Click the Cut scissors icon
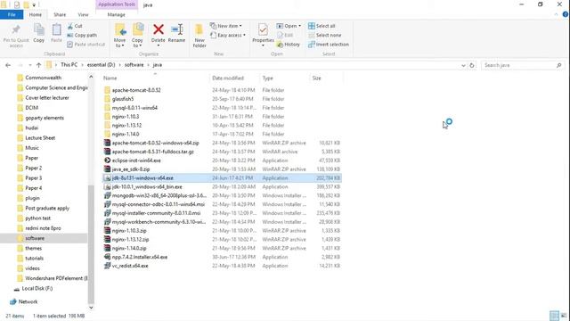Viewport: 570px width, 321px height. click(70, 26)
